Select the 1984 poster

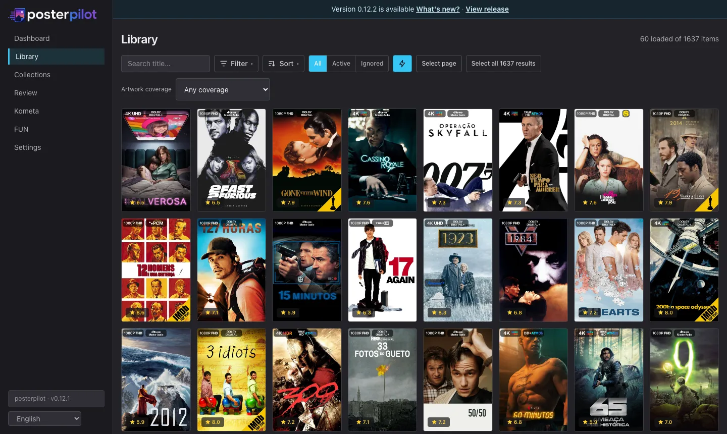[533, 270]
